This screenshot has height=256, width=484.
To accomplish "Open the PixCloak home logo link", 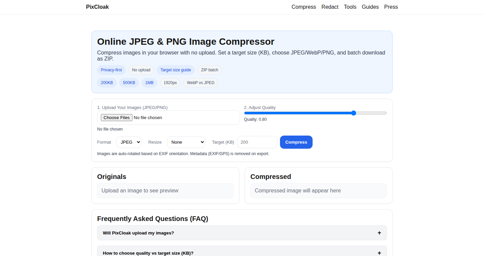I will (x=97, y=7).
